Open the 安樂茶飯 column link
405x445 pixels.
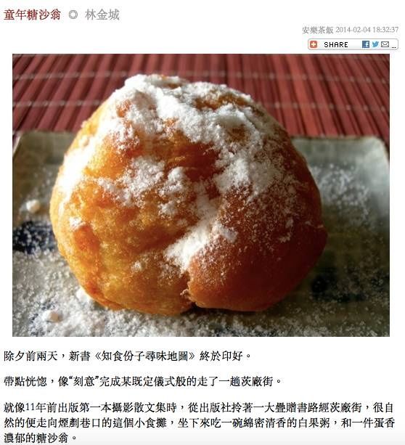click(318, 30)
